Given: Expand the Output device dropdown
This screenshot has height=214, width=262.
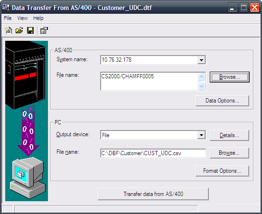Looking at the screenshot, I should coord(201,135).
